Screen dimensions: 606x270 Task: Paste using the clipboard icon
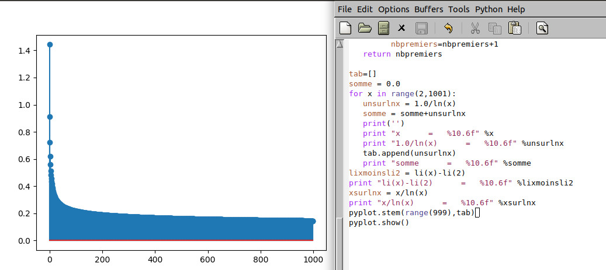coord(514,27)
